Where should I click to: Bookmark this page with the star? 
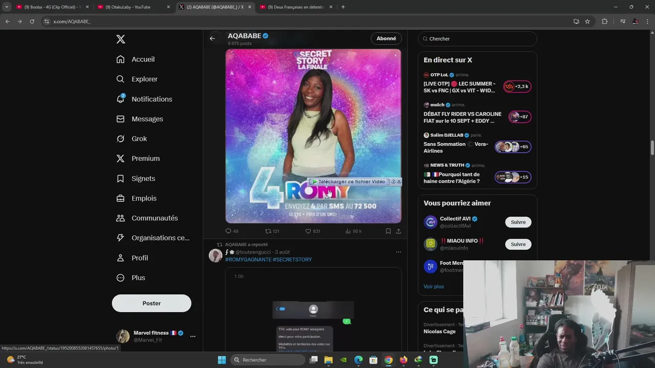click(x=587, y=21)
